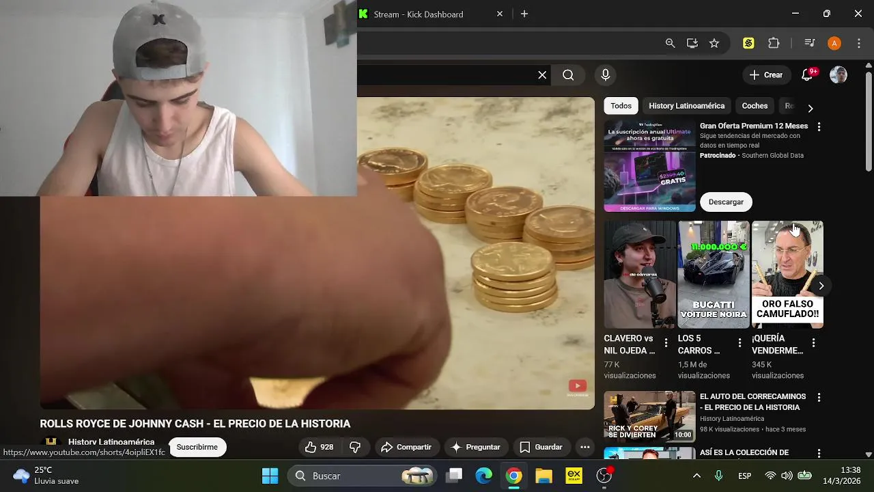The image size is (874, 492).
Task: Open the ESP language indicator
Action: tap(744, 476)
